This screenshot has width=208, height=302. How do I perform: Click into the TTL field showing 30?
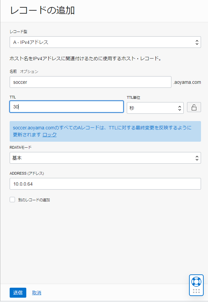67,107
